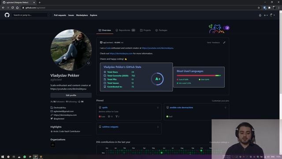Screen dimensions: 282x159
Task: Open starred repositories count
Action: [x=81, y=102]
